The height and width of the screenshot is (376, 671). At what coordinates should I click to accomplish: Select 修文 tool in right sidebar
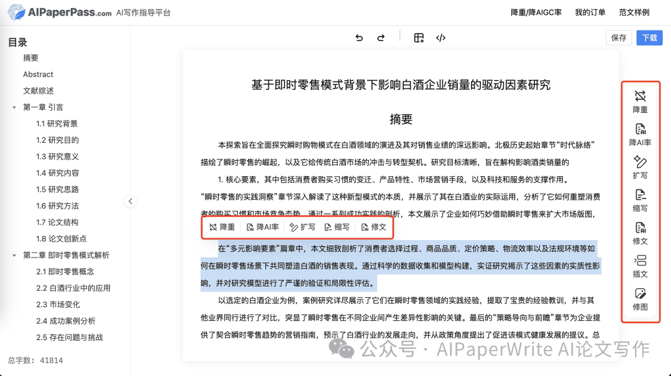[640, 233]
